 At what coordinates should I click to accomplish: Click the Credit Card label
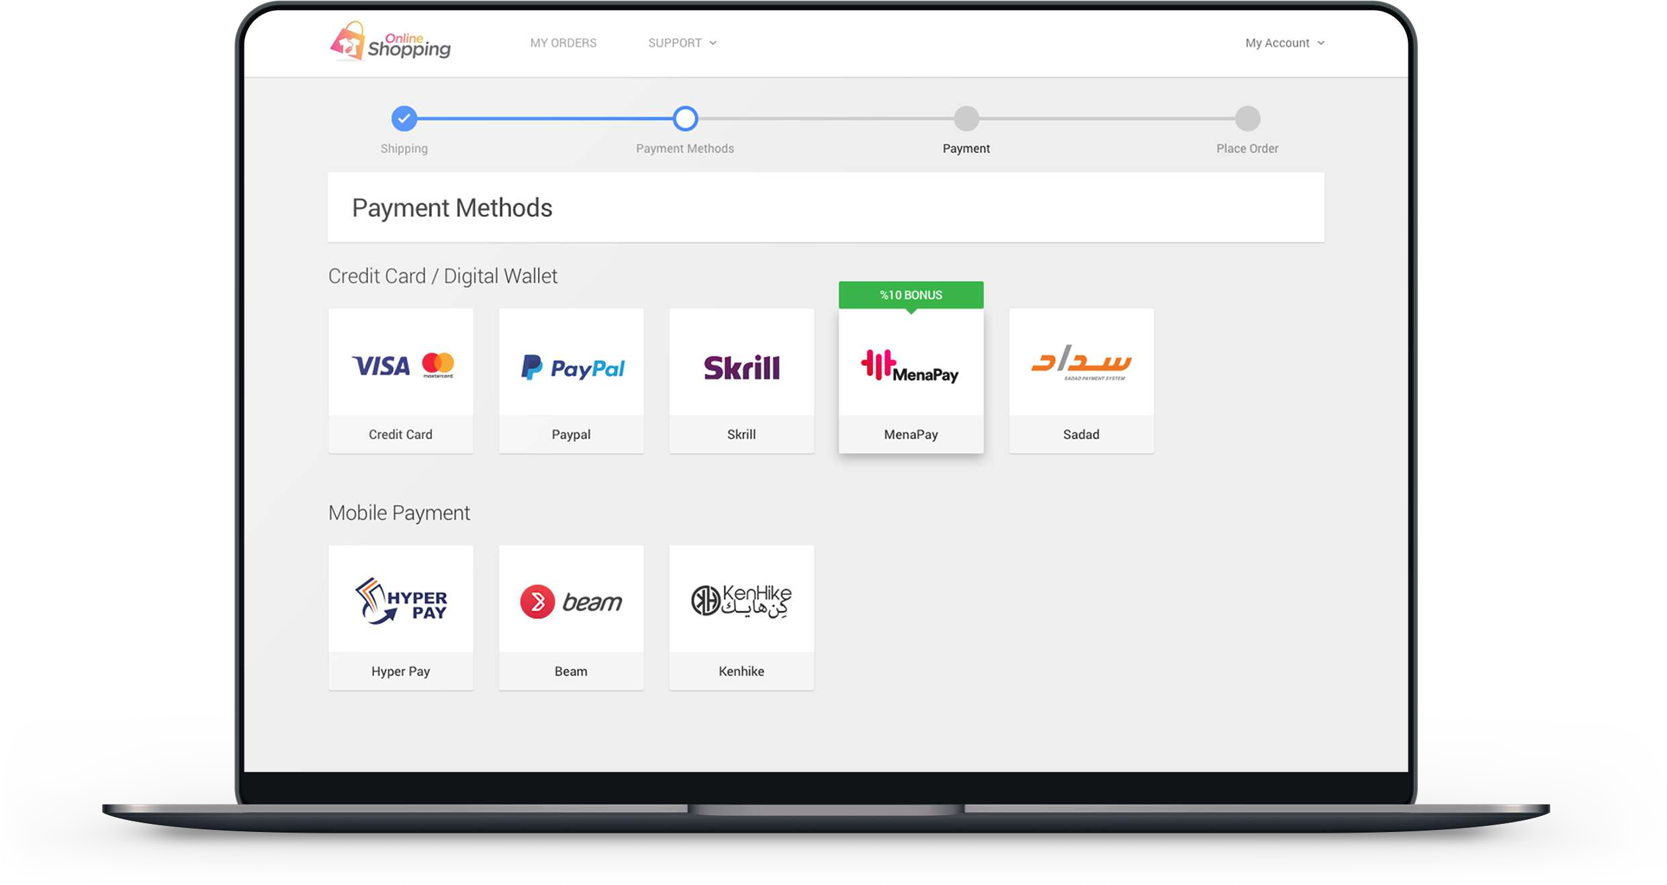click(400, 434)
